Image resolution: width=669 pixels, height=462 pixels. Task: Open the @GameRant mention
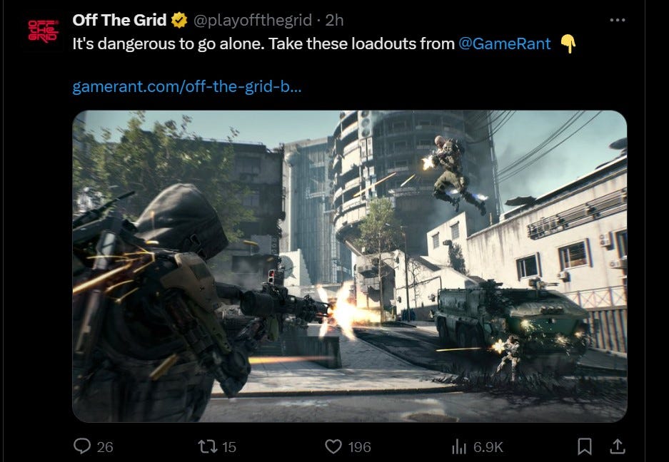point(504,44)
